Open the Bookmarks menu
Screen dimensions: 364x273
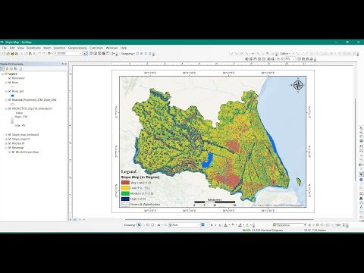pos(33,48)
